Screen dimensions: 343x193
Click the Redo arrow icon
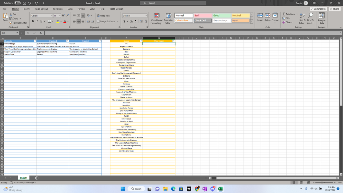(x=36, y=3)
